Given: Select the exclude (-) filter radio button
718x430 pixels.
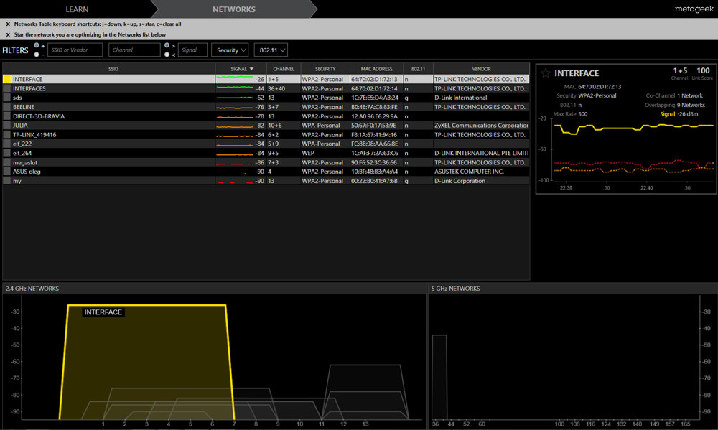Looking at the screenshot, I should pyautogui.click(x=36, y=54).
